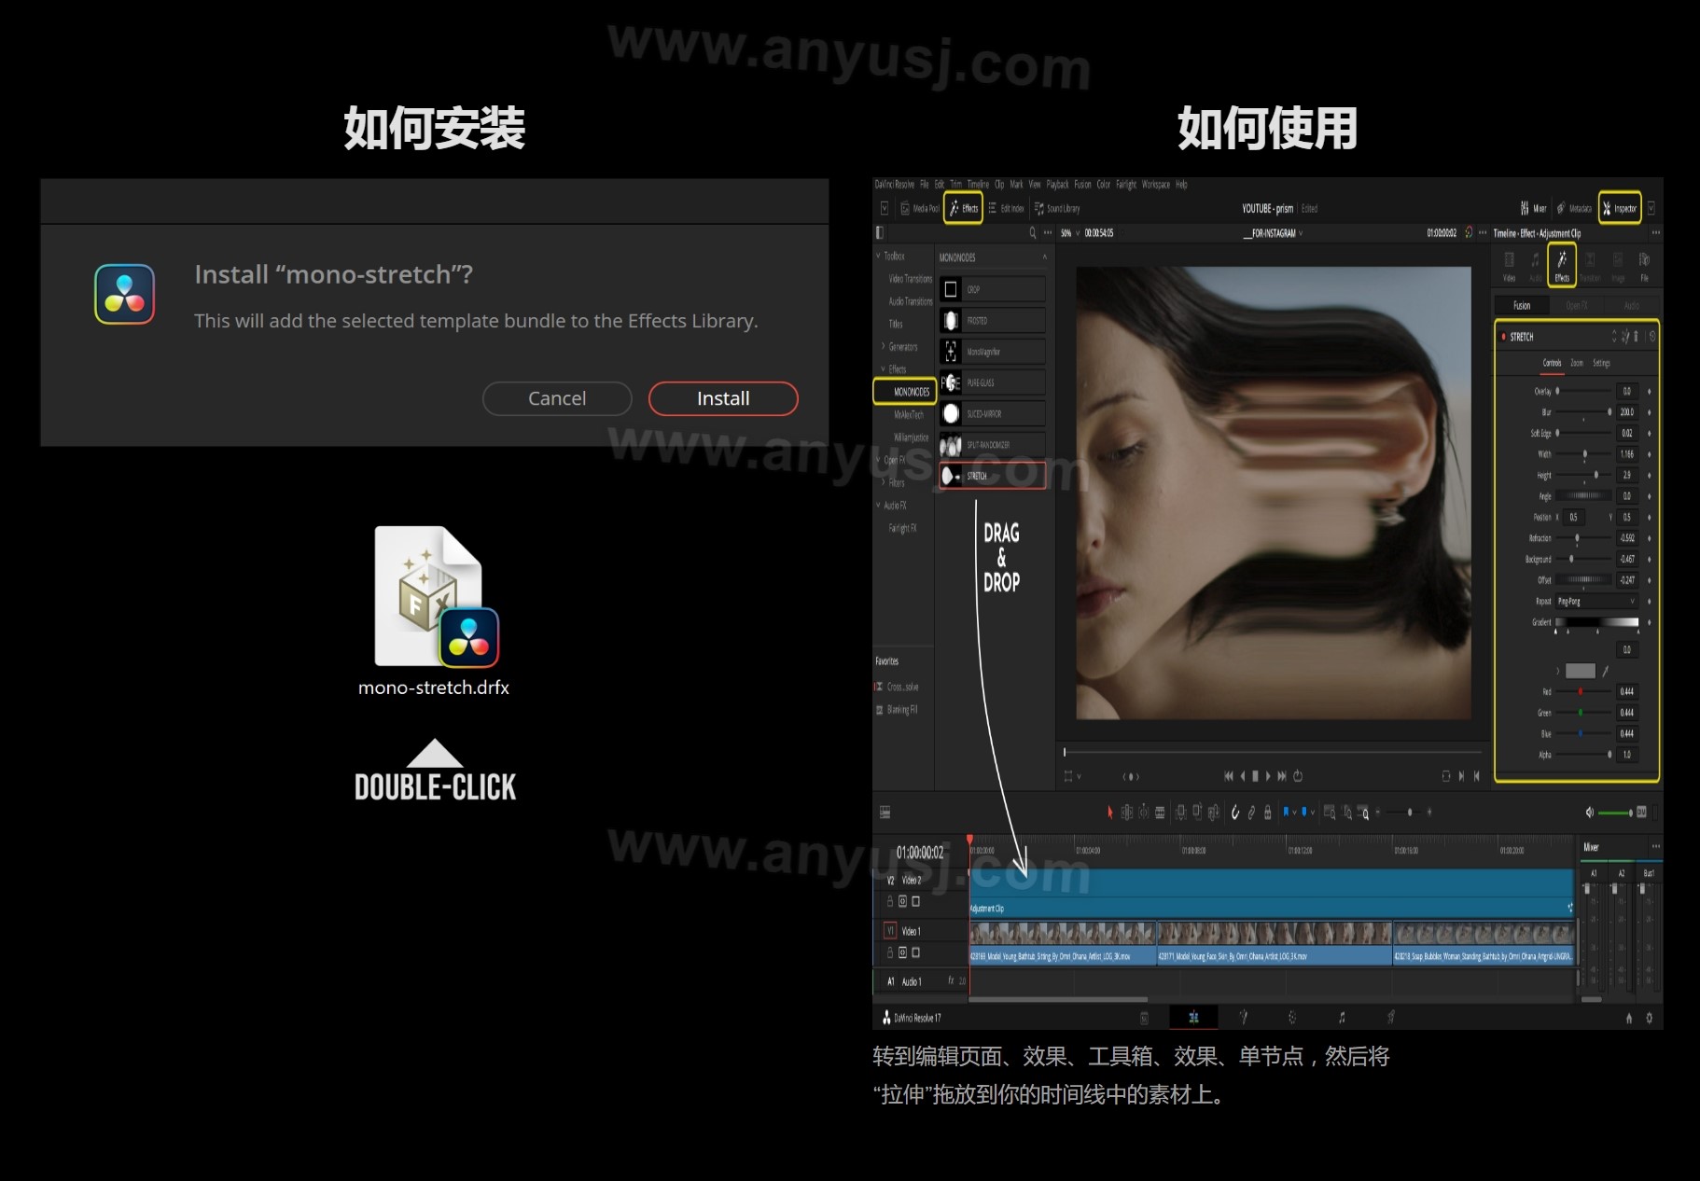Select the Adjustment Clip on Video 2
Screen dimensions: 1700x1181
pyautogui.click(x=1272, y=895)
